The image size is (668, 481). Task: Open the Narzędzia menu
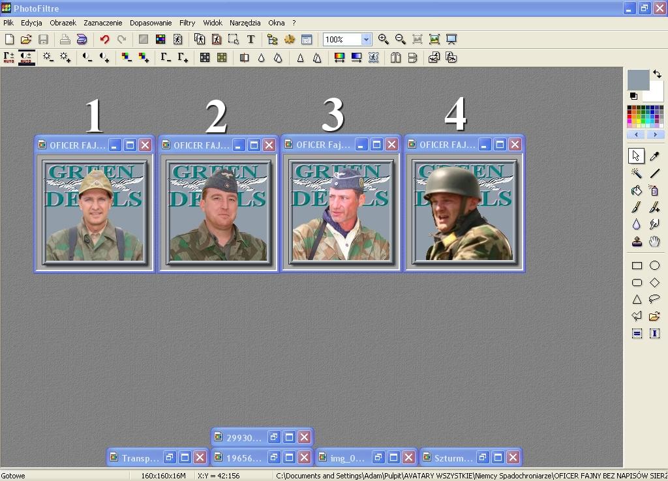coord(245,23)
